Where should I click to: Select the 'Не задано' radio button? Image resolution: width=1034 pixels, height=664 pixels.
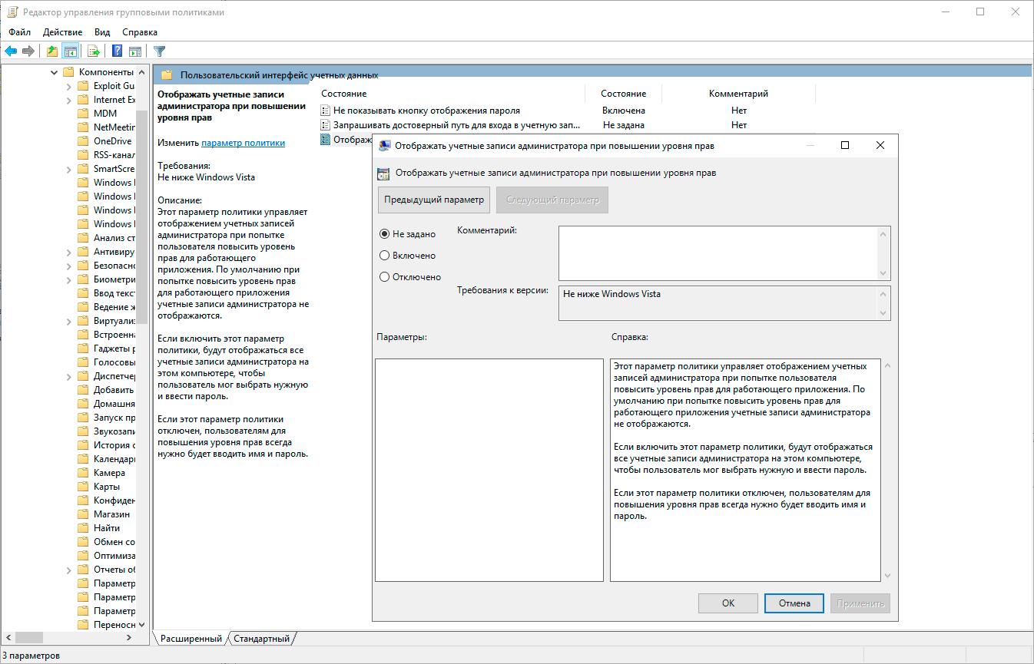[x=385, y=234]
